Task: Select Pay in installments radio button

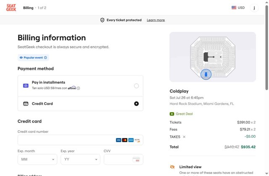Action: click(136, 86)
